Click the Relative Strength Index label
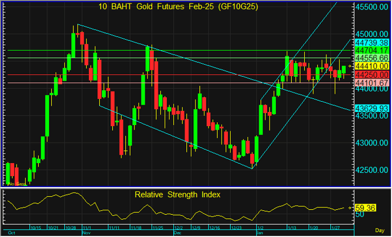Image resolution: width=392 pixels, height=237 pixels. tap(177, 194)
